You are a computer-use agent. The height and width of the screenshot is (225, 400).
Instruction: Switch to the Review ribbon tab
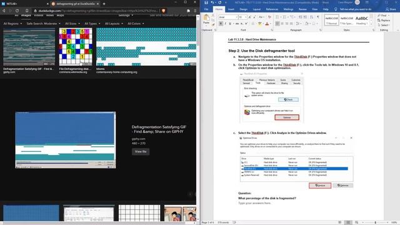(x=302, y=9)
